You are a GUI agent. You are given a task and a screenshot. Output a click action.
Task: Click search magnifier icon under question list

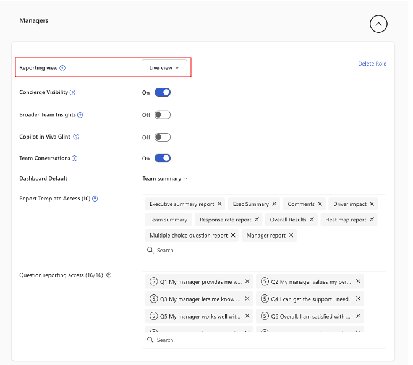[150, 340]
